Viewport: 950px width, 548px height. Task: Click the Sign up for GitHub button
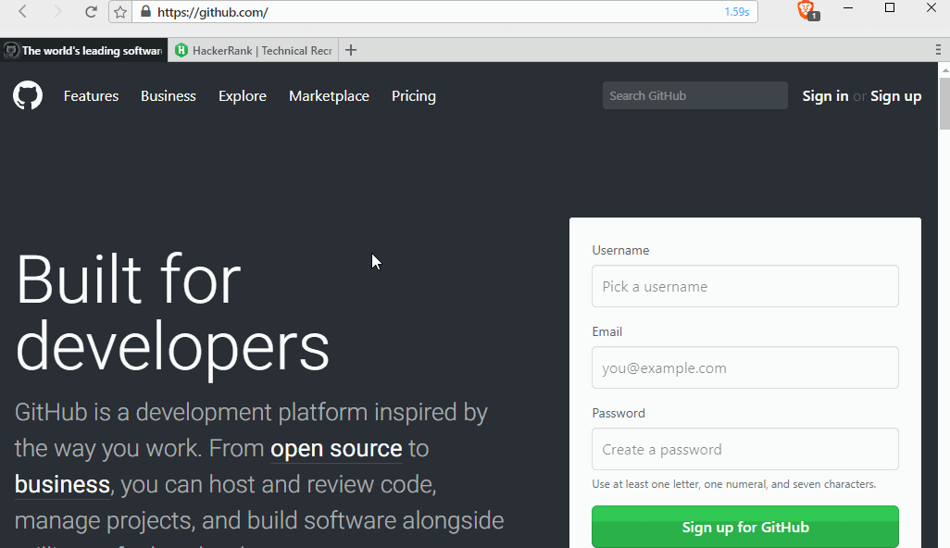(x=745, y=527)
